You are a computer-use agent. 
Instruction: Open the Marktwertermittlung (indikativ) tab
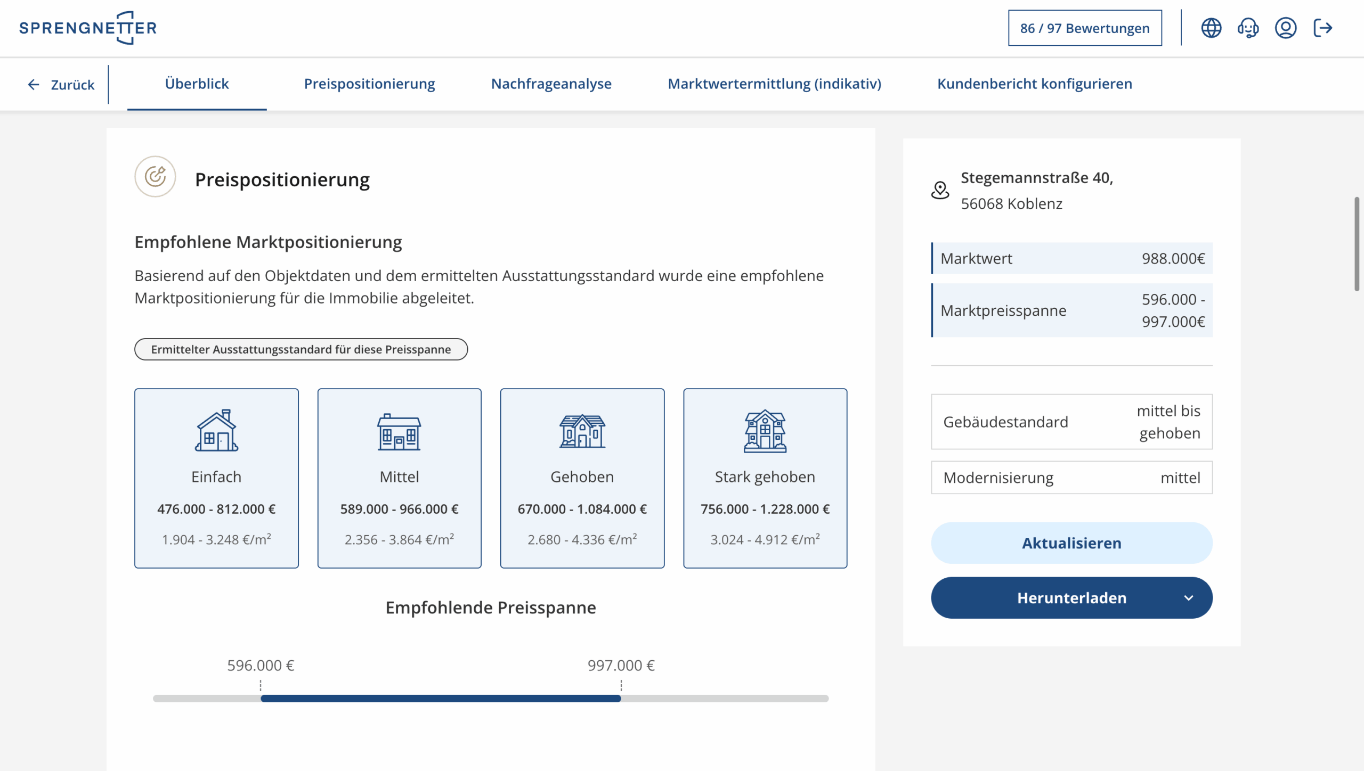point(774,84)
